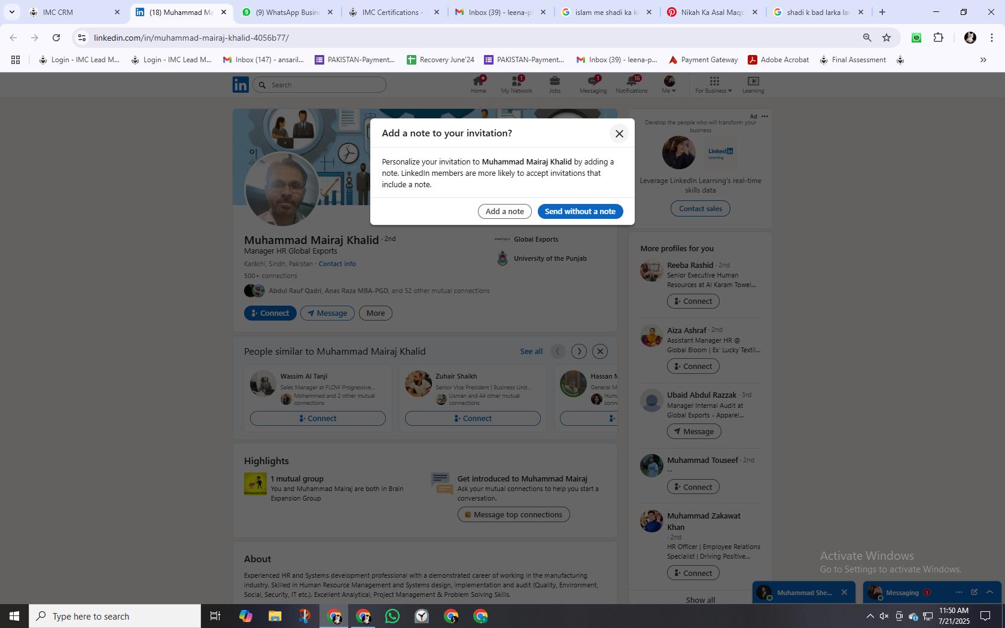Open LinkedIn Home icon
1005x628 pixels.
(x=478, y=84)
